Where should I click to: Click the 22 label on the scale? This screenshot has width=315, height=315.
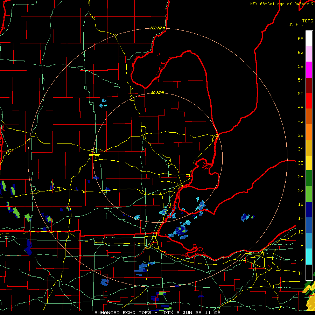tap(301, 190)
